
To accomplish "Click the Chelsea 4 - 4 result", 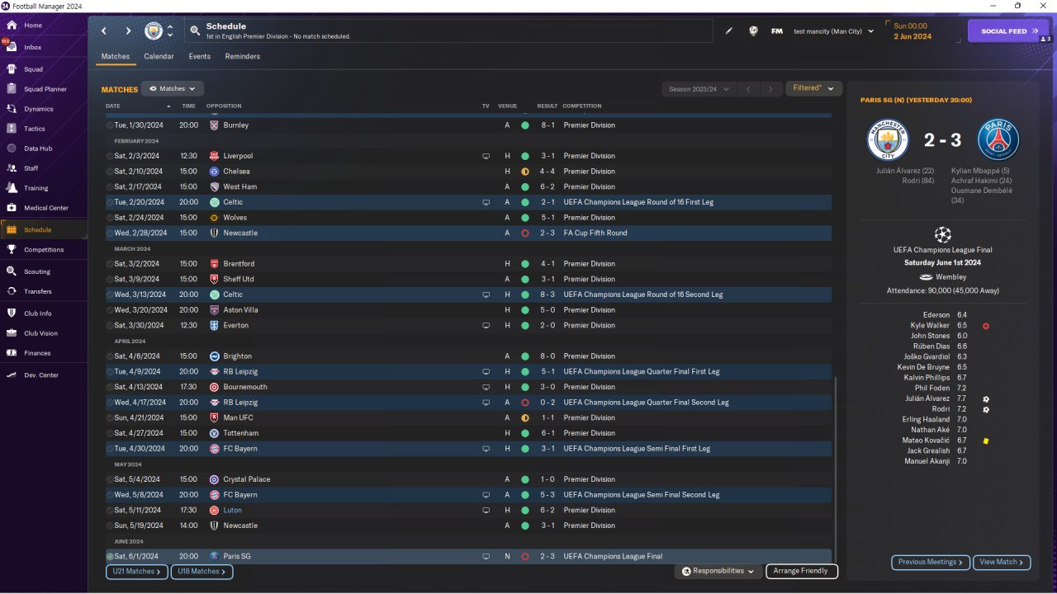I will [549, 172].
